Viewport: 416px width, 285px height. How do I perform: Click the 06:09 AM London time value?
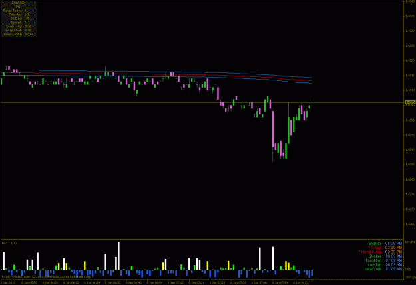(393, 264)
